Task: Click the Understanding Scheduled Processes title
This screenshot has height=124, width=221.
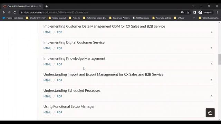Action: (72, 91)
